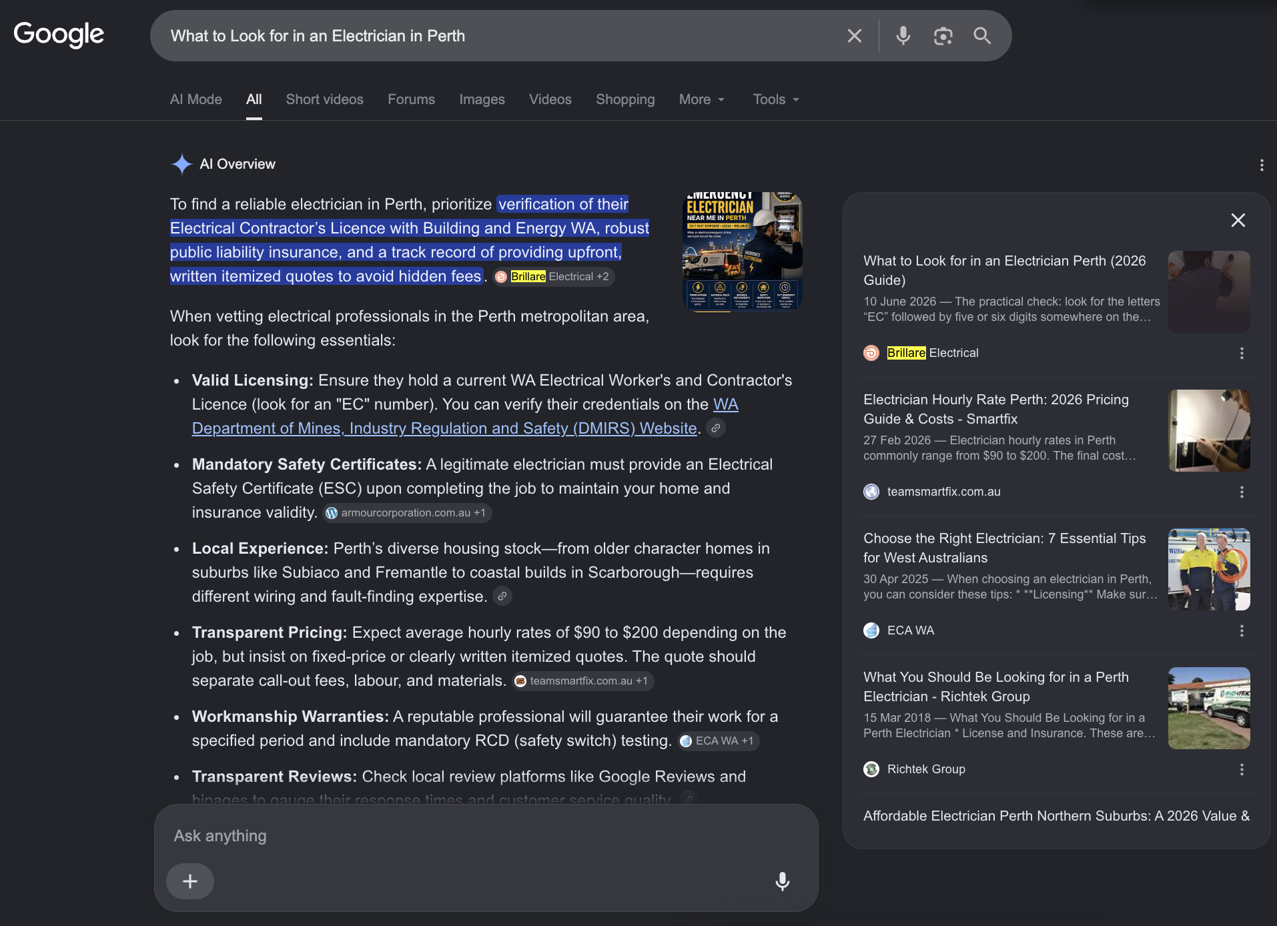Switch to AI Mode tab
Image resolution: width=1277 pixels, height=926 pixels.
pos(195,99)
